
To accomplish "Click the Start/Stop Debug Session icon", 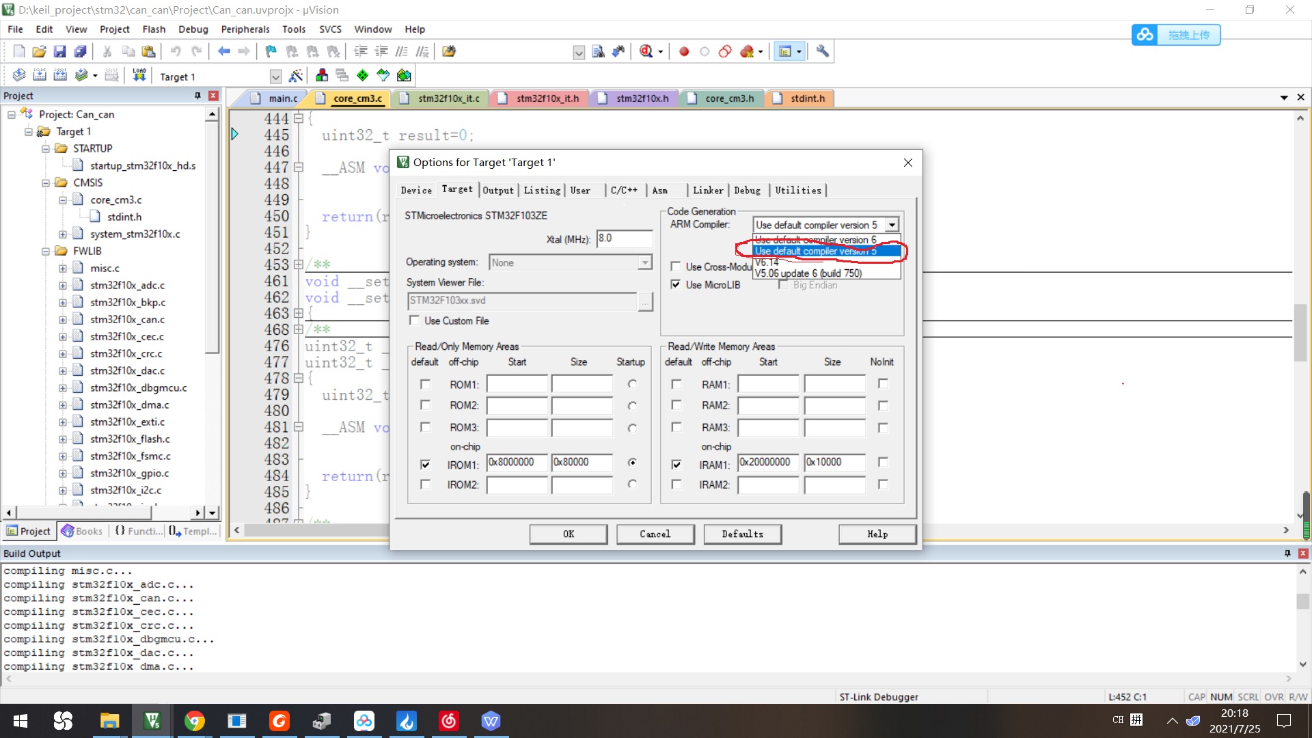I will (x=646, y=51).
